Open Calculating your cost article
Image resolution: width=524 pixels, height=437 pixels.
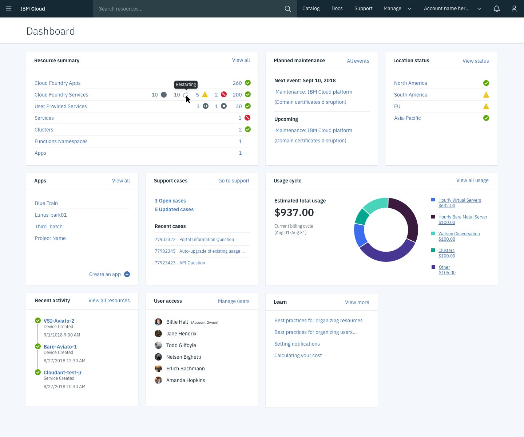click(x=298, y=355)
